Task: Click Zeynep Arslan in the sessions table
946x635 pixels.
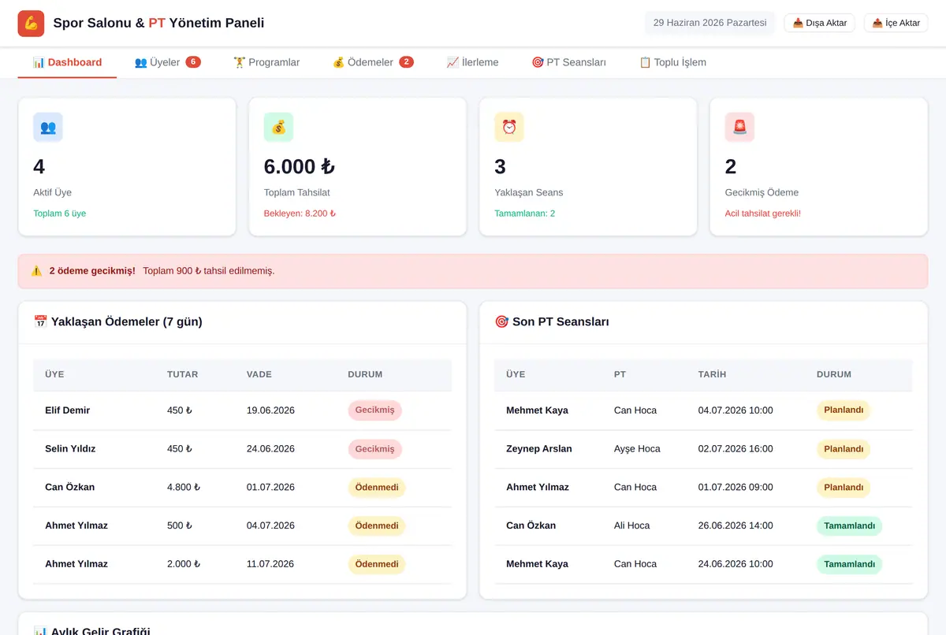Action: (539, 449)
